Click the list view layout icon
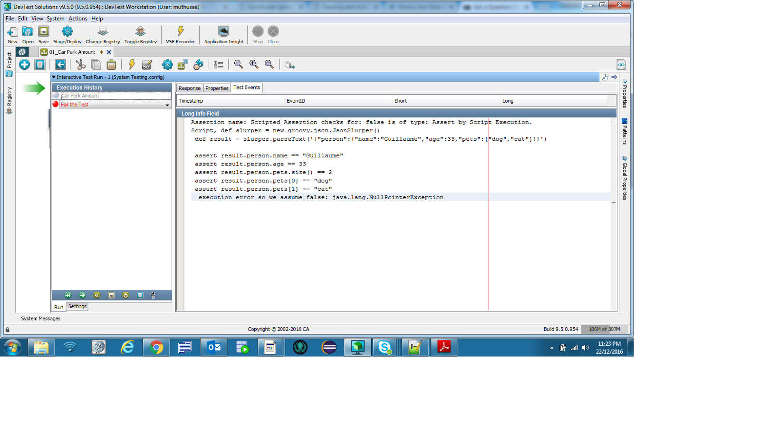 click(219, 65)
